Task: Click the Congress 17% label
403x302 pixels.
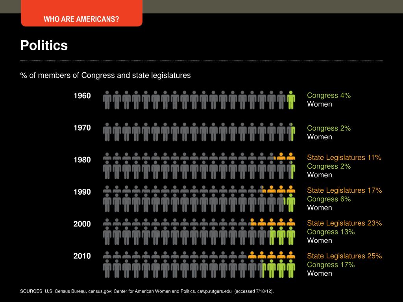Action: pos(331,265)
